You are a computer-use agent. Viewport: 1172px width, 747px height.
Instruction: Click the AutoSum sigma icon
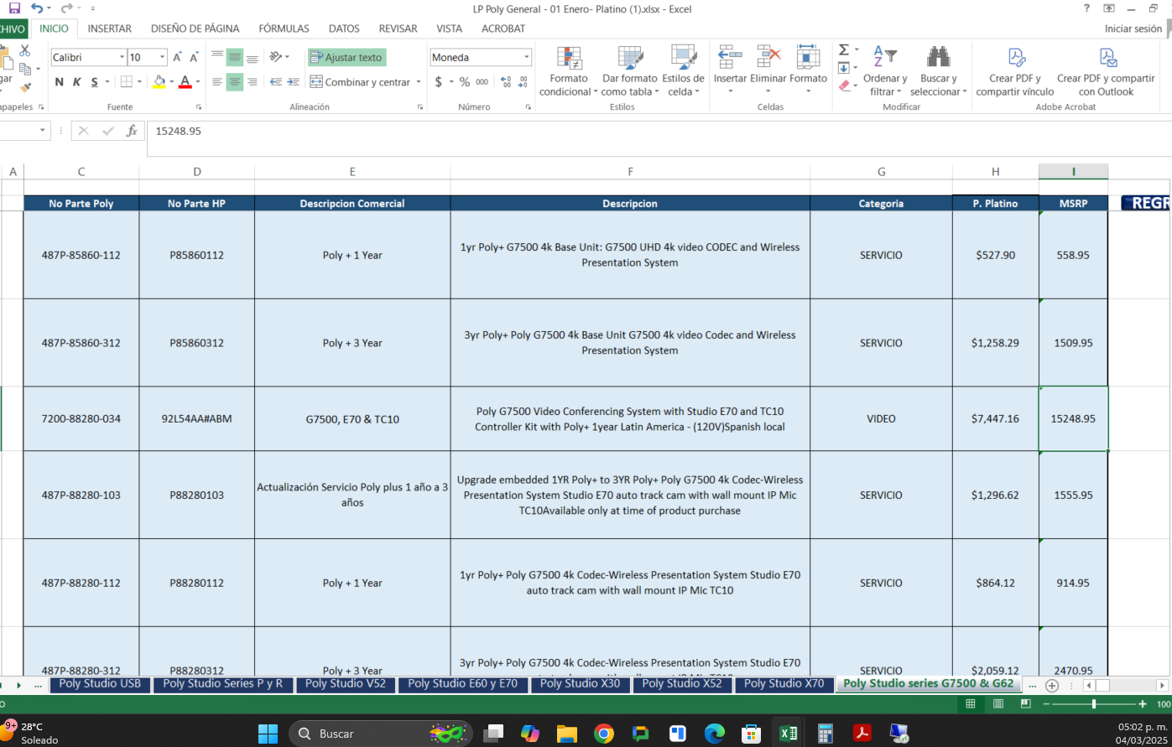844,50
